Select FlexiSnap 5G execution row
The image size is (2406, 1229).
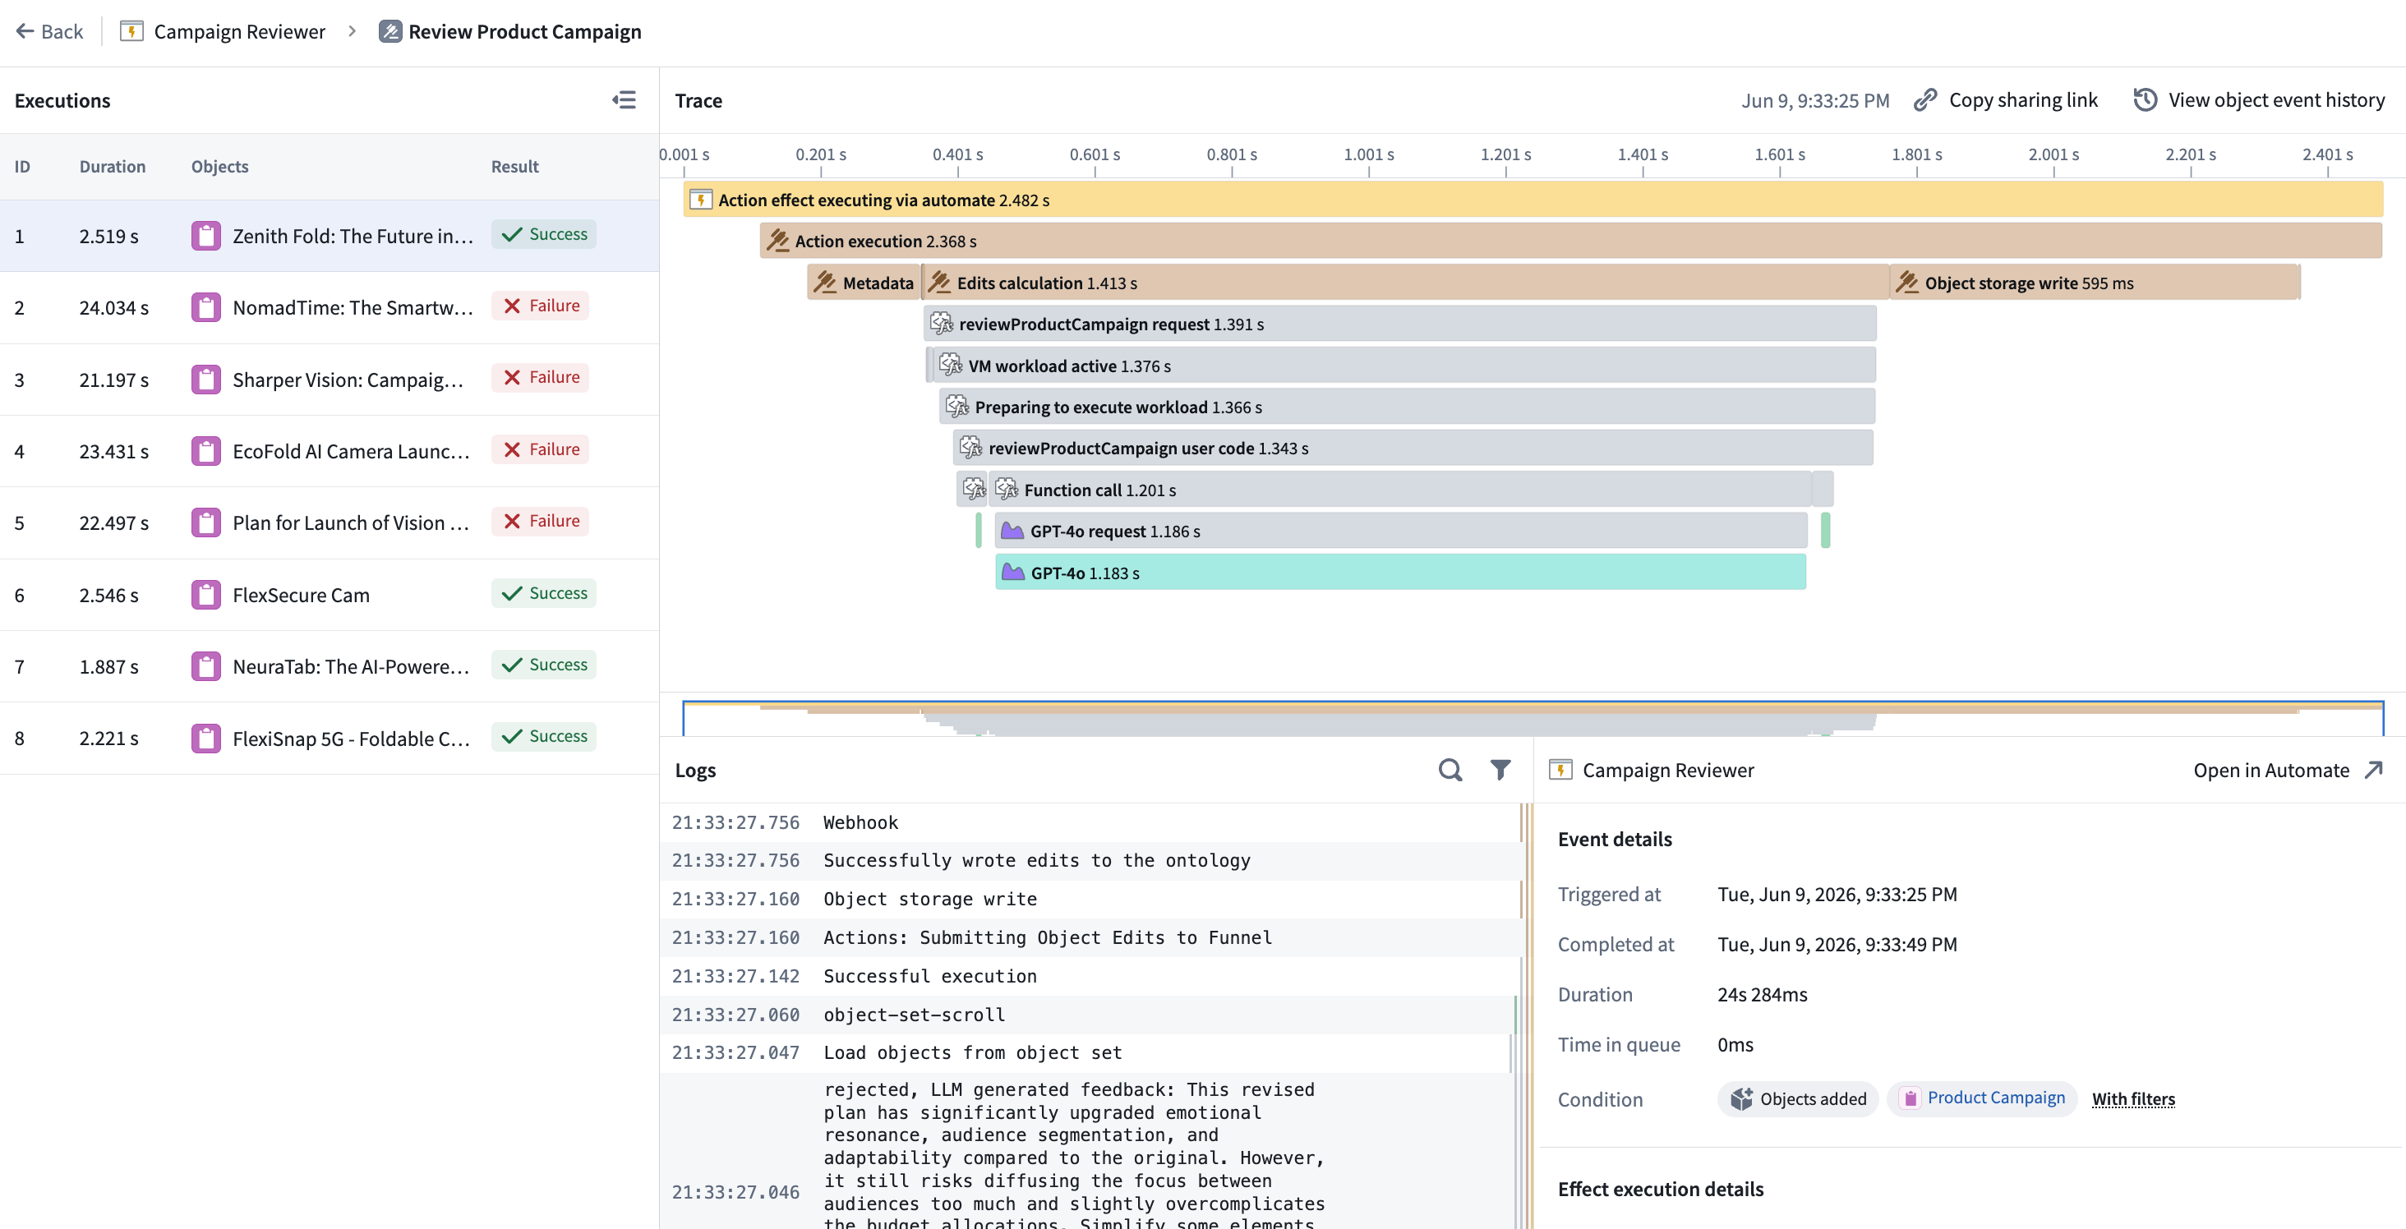click(329, 739)
